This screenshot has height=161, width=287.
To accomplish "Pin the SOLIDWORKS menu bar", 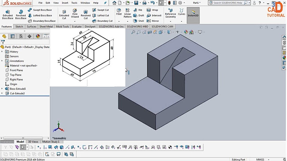I will [x=105, y=3].
